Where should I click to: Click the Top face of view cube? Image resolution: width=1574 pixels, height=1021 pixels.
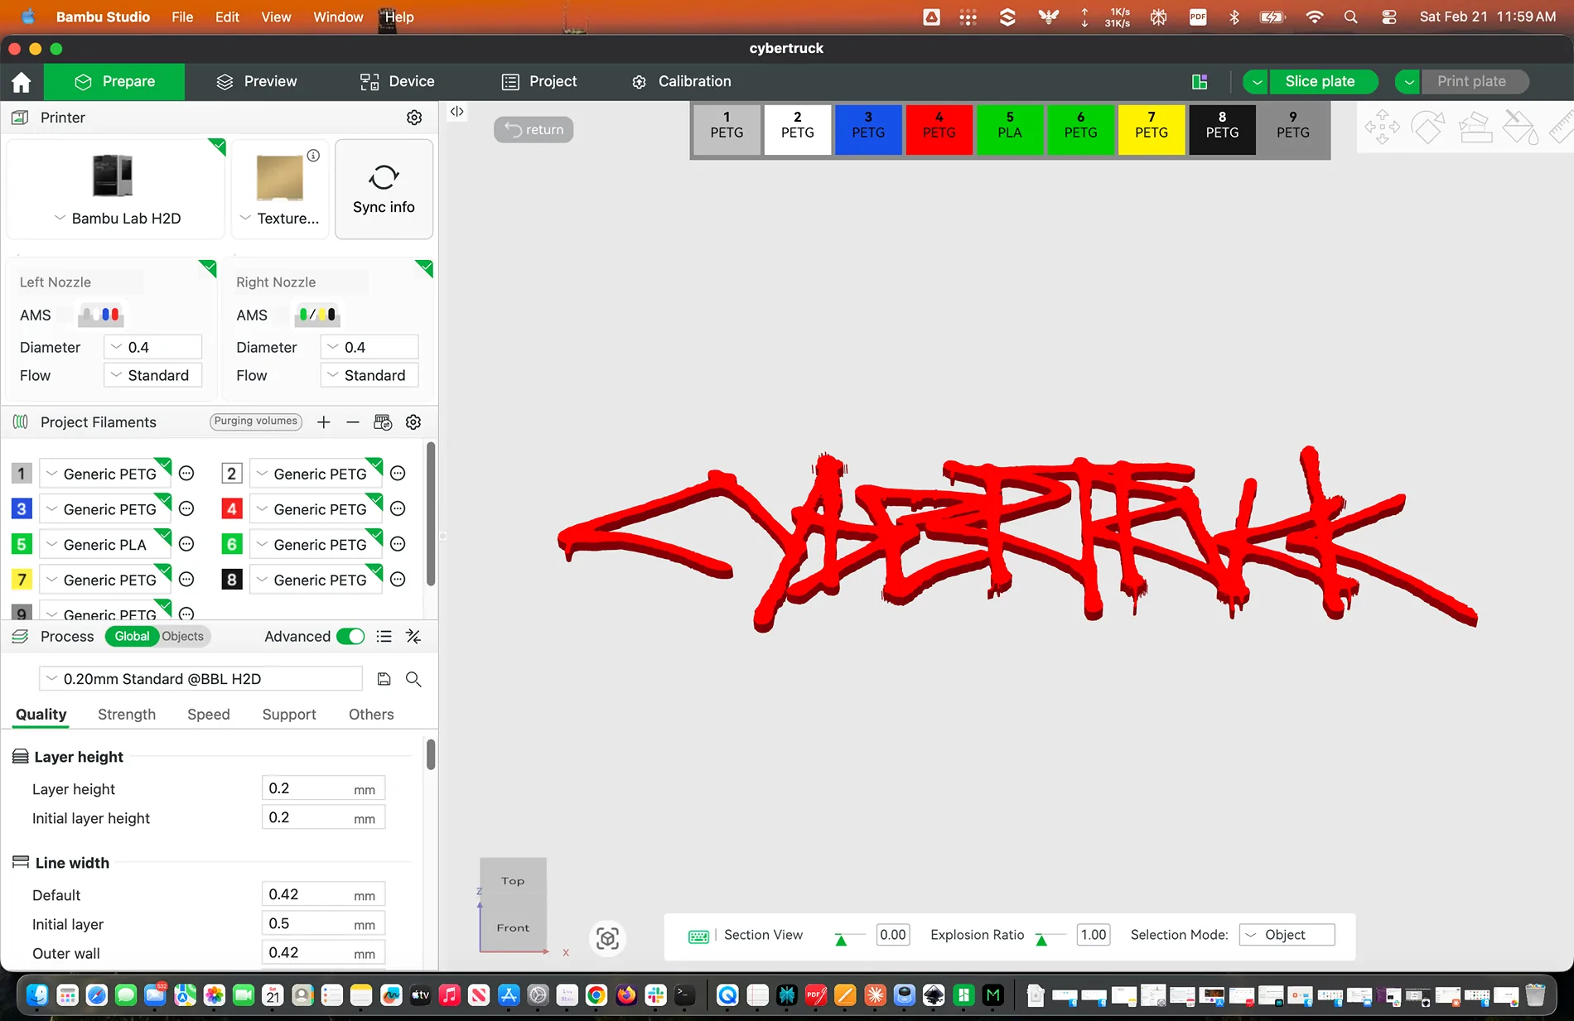coord(513,881)
